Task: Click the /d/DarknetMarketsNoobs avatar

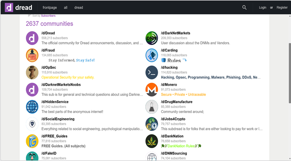Action: coord(32,90)
